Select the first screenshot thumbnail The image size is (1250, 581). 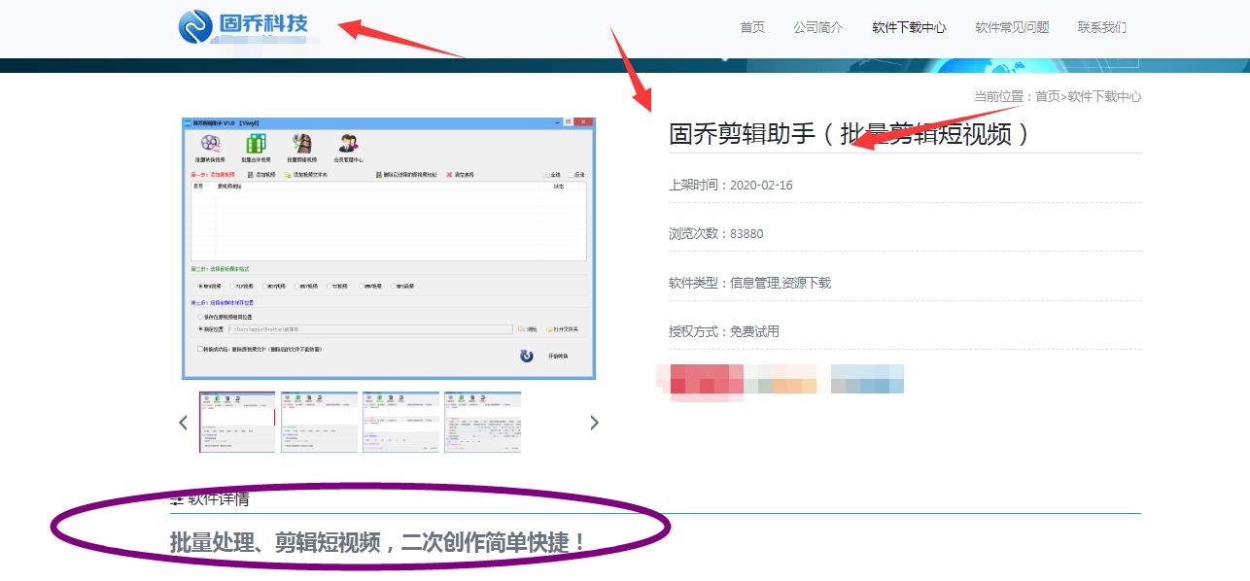(237, 422)
